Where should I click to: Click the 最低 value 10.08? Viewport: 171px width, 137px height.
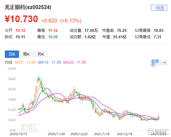pos(53,37)
